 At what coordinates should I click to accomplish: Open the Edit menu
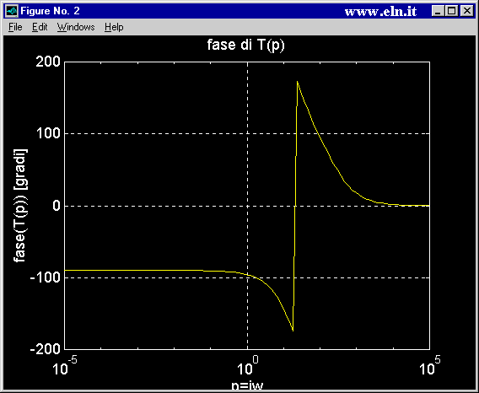click(40, 27)
